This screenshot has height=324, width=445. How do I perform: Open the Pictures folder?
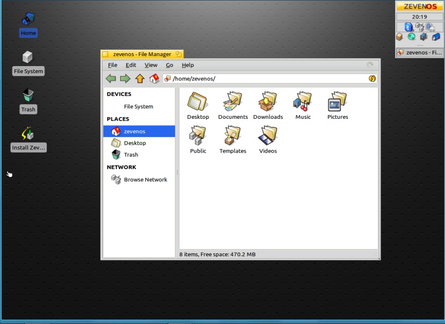coord(337,106)
